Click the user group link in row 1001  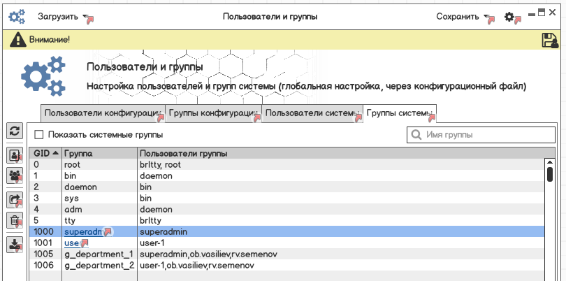(x=71, y=243)
